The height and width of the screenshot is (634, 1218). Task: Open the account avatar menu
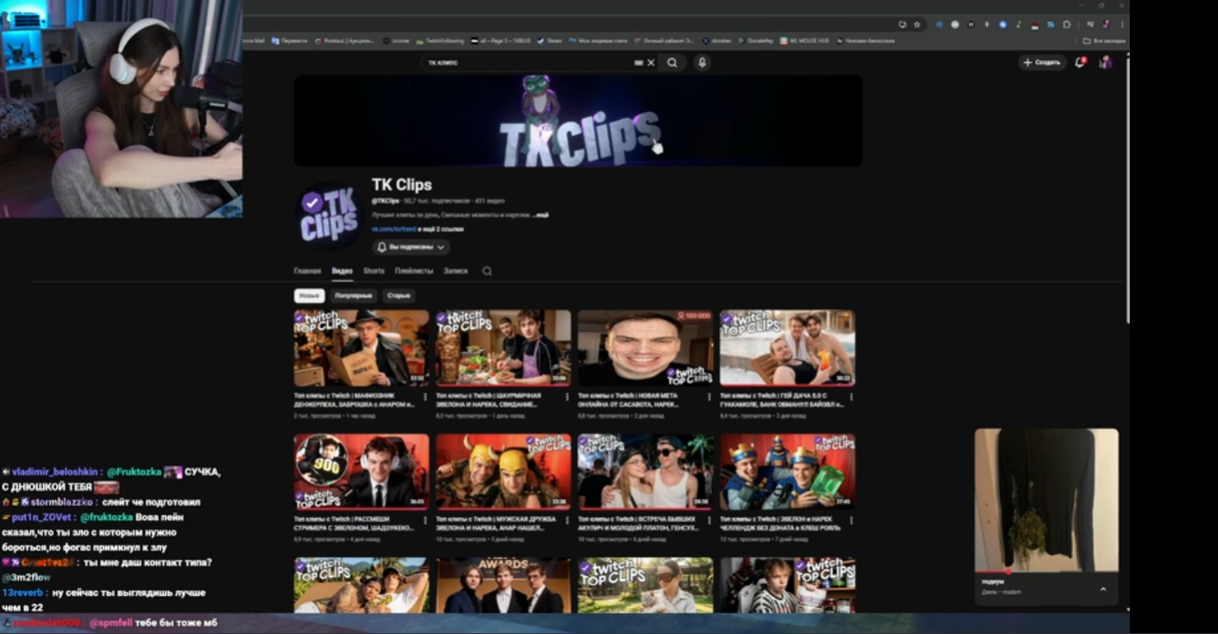(x=1105, y=62)
